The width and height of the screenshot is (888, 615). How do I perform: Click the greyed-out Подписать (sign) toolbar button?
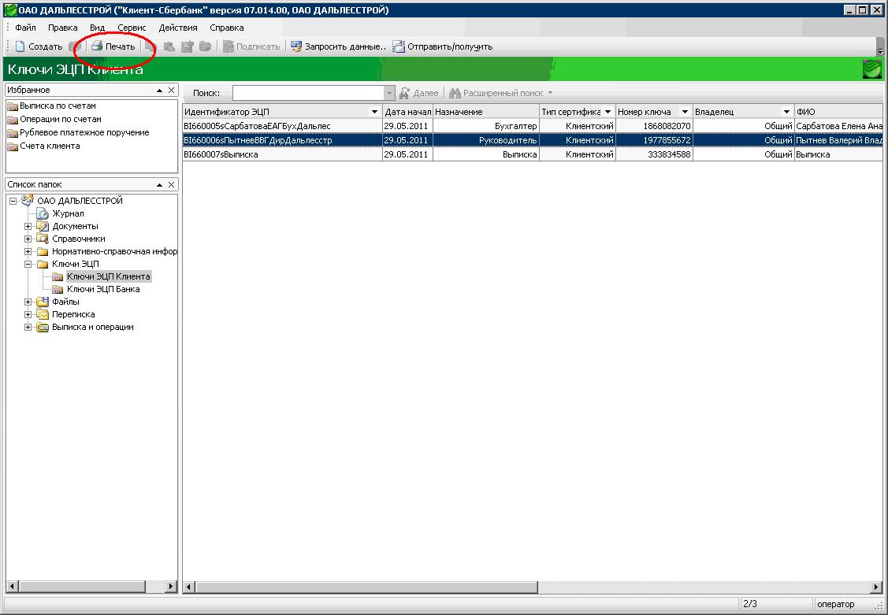(x=251, y=46)
